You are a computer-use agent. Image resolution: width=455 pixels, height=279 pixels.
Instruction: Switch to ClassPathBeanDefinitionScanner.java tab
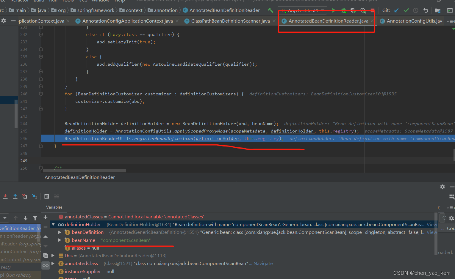point(230,21)
